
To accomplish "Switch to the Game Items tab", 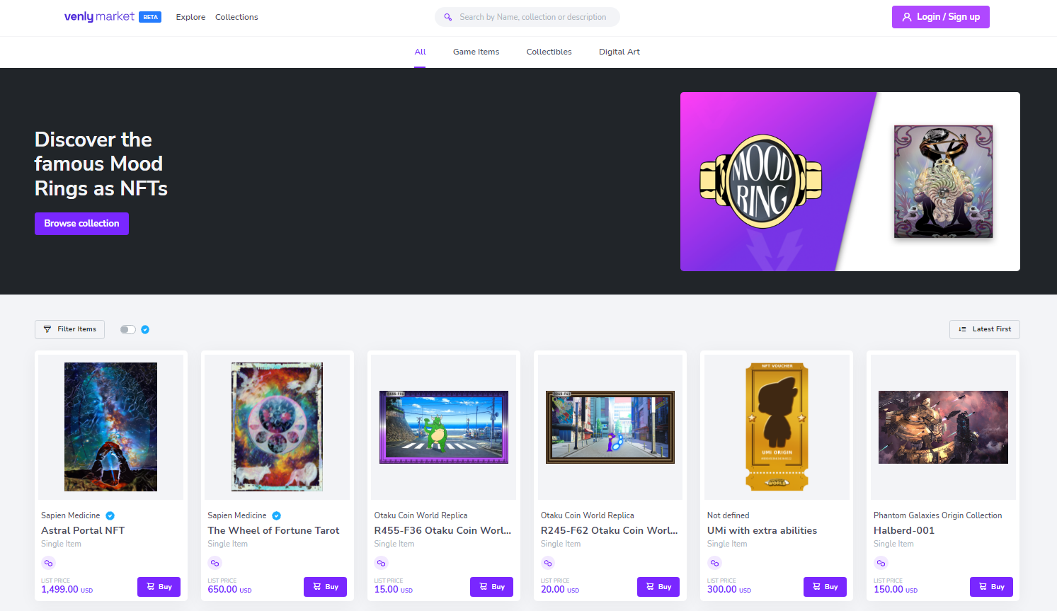I will coord(476,52).
